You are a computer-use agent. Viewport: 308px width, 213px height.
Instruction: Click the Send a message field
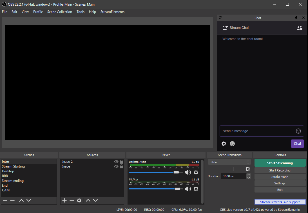point(262,131)
